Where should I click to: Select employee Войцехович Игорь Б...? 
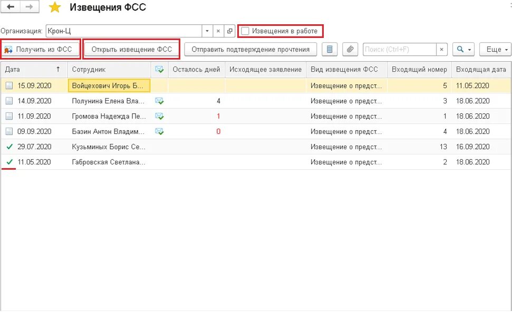tap(109, 85)
